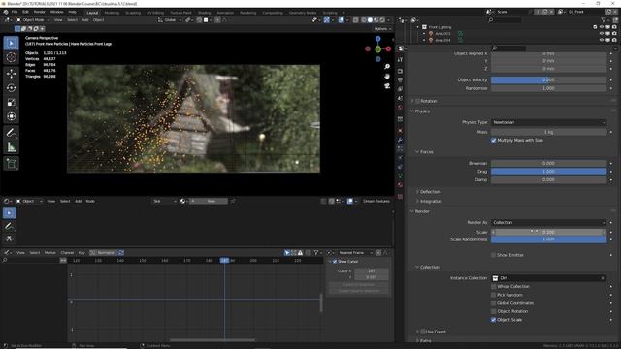Clear the Dirt instance collection field
621x349 pixels.
[x=603, y=278]
